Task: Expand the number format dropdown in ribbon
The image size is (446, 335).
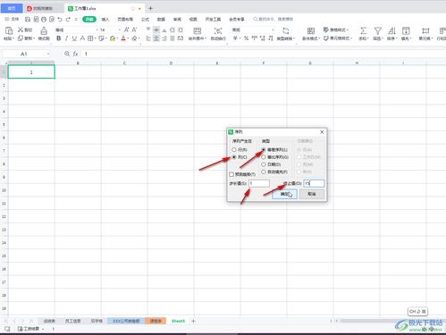Action: [x=273, y=29]
